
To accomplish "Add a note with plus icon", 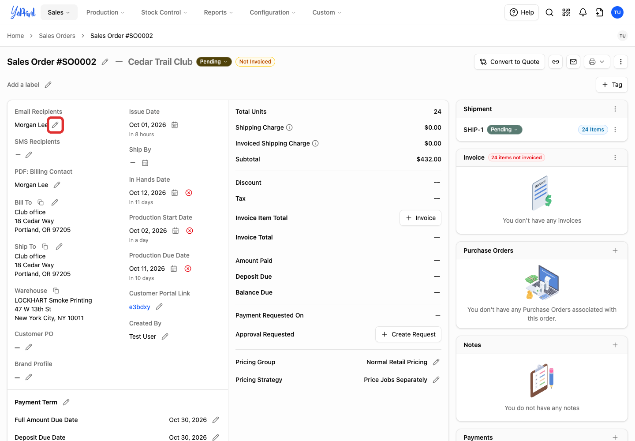I will coord(615,345).
